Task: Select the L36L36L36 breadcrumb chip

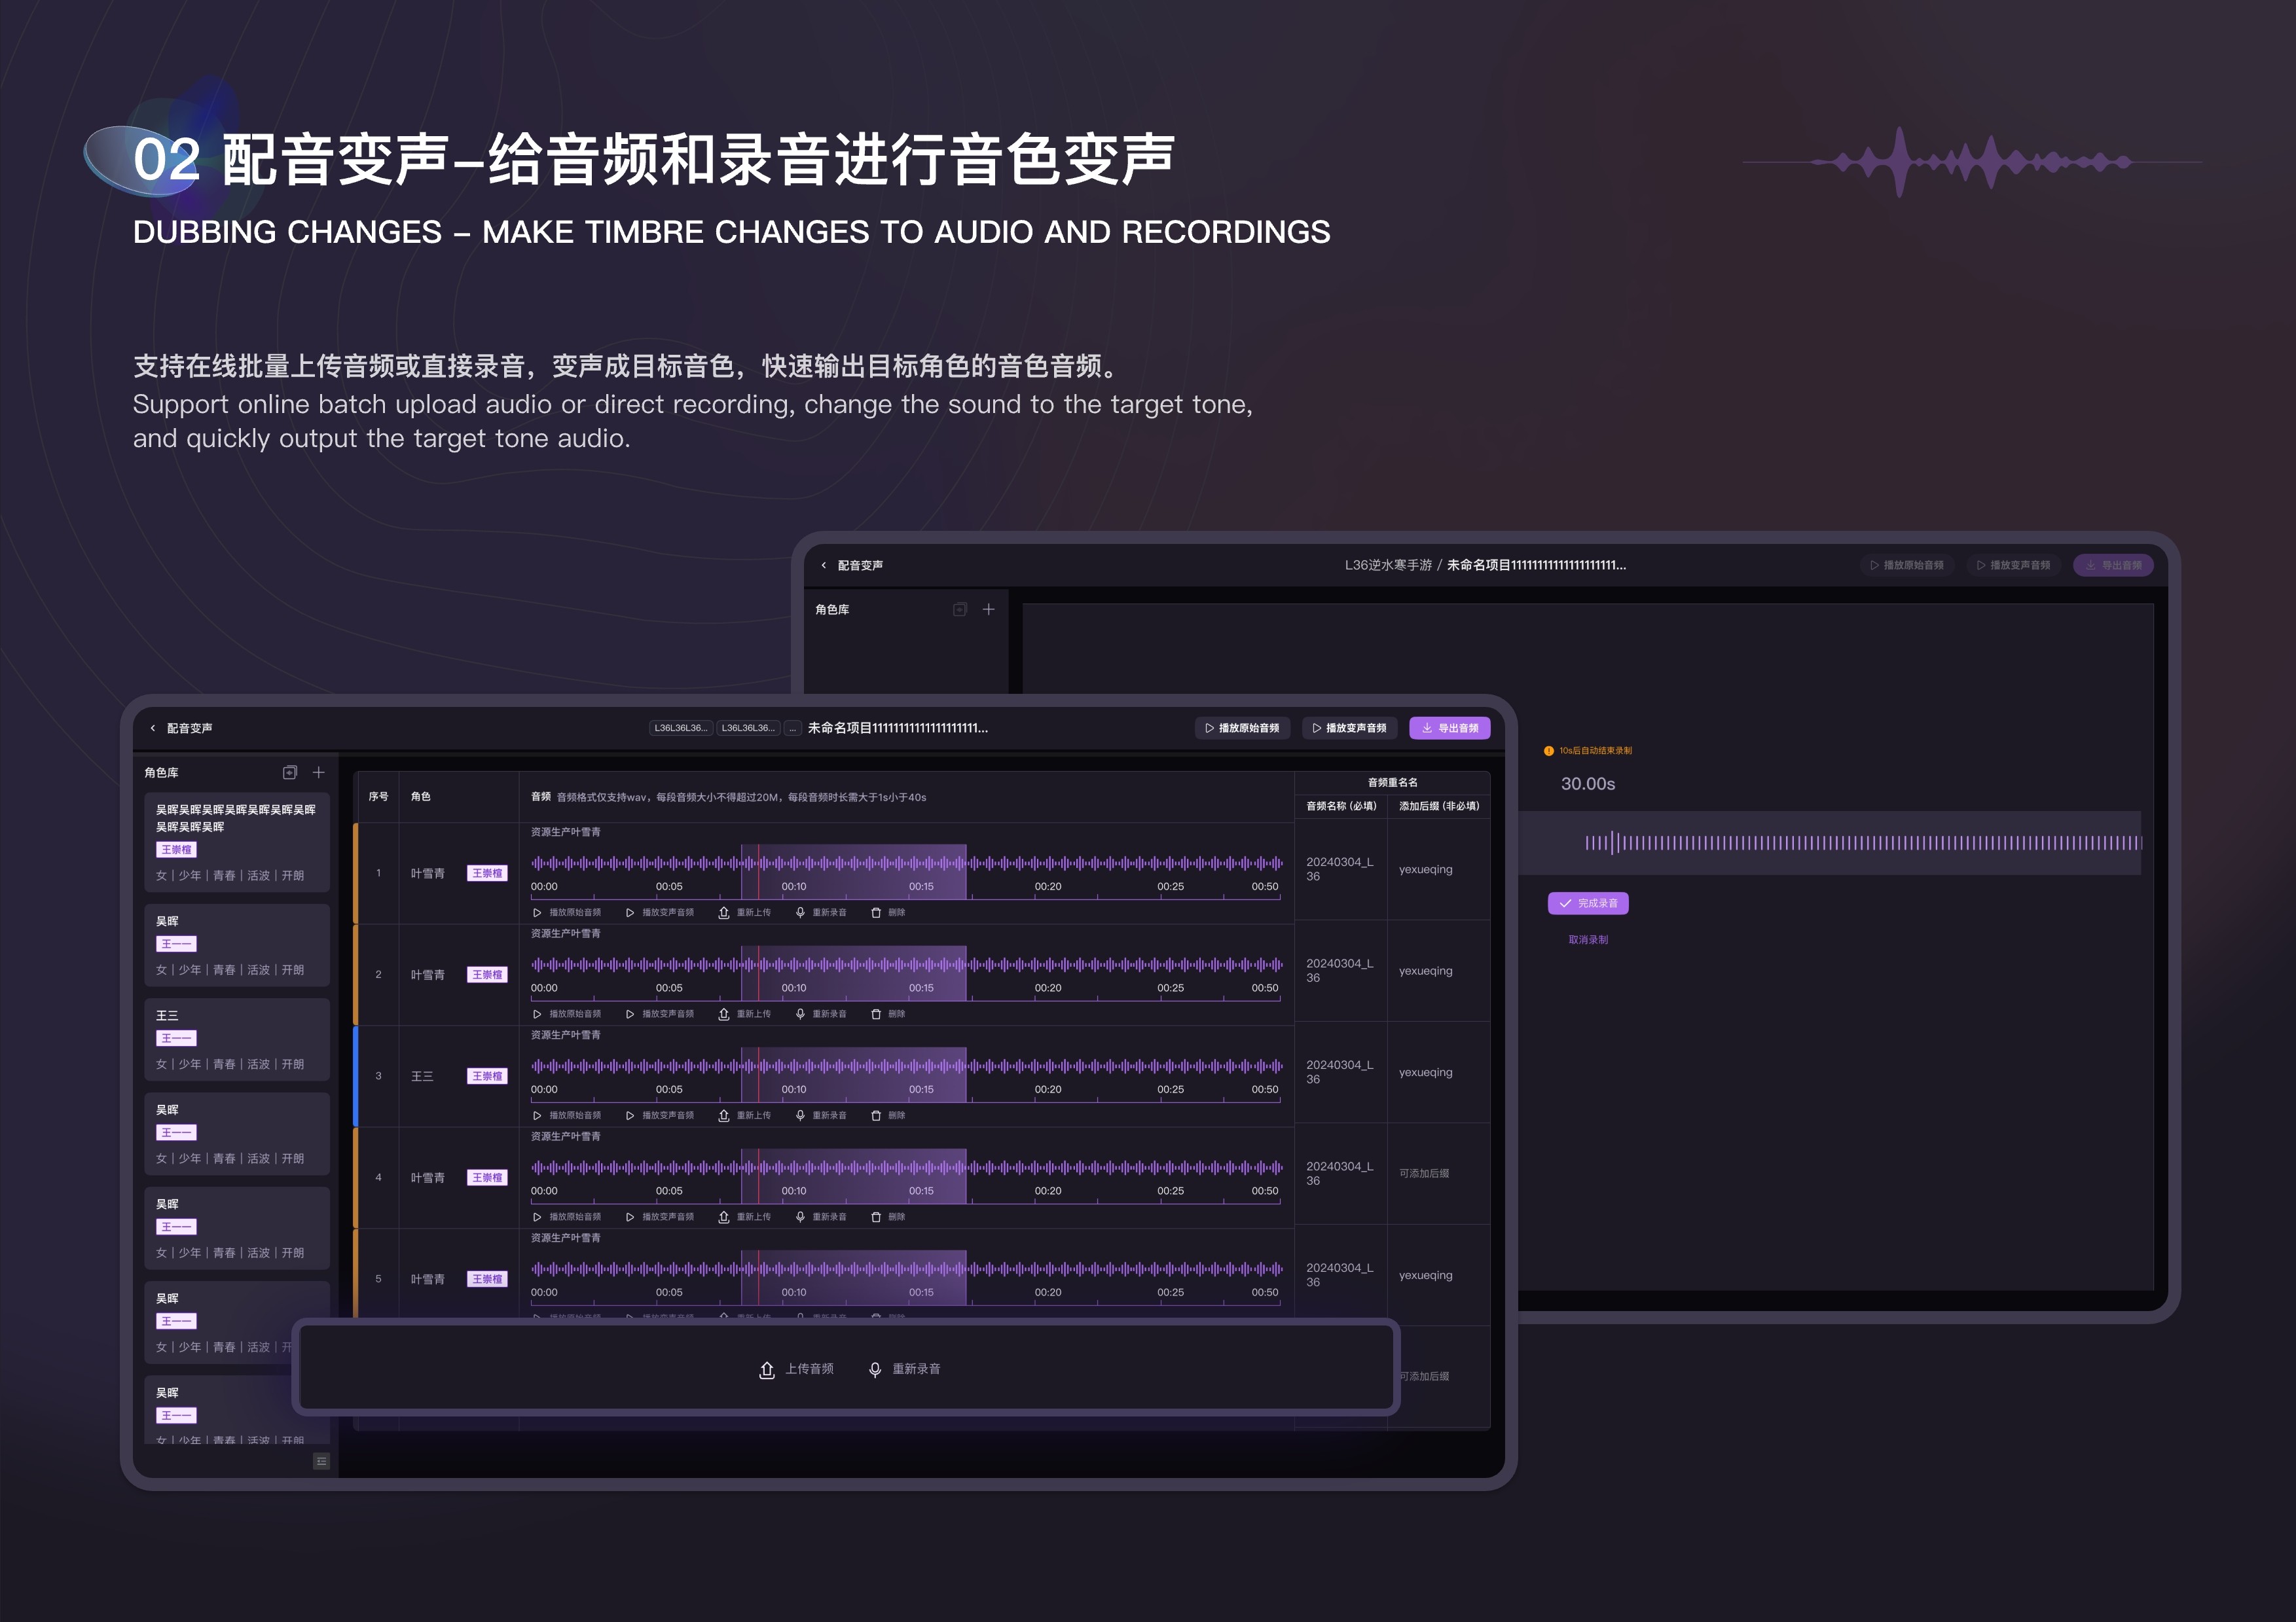Action: [x=681, y=728]
